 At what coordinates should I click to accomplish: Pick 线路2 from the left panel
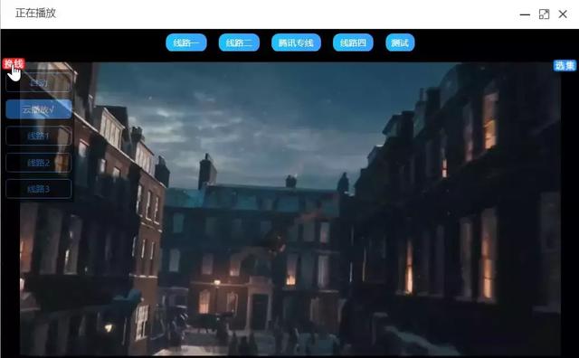coord(39,163)
